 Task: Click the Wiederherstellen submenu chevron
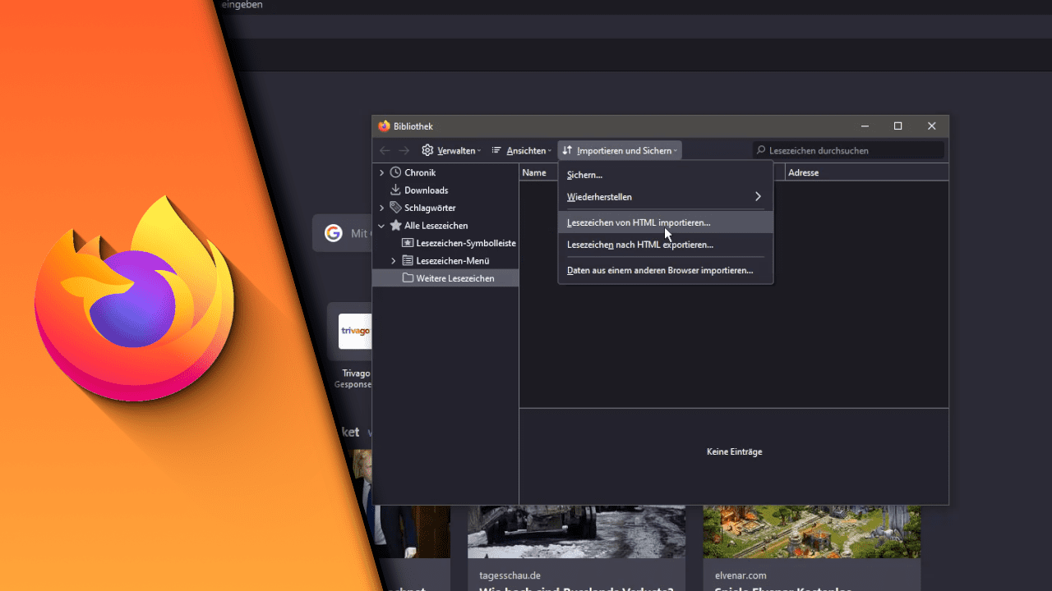pyautogui.click(x=758, y=197)
